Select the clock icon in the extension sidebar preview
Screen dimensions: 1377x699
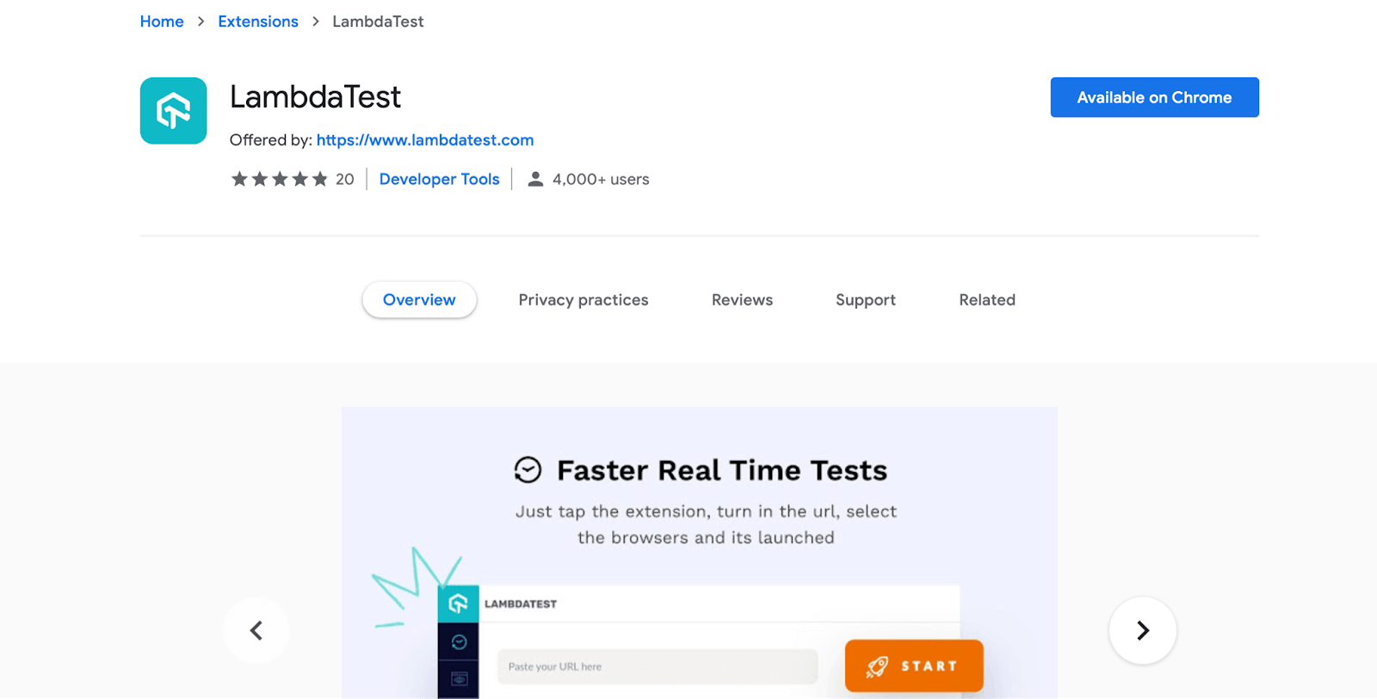click(x=459, y=641)
